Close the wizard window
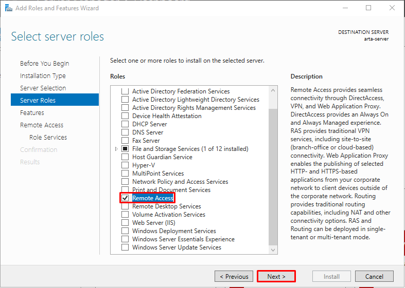The image size is (405, 288). (x=392, y=8)
